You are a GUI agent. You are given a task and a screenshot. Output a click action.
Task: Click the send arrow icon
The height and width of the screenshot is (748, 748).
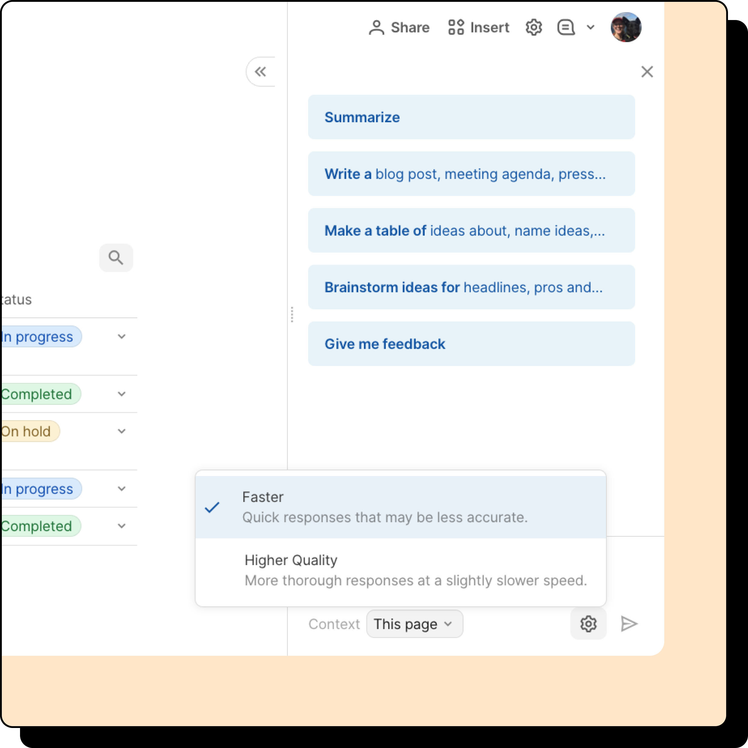[629, 624]
